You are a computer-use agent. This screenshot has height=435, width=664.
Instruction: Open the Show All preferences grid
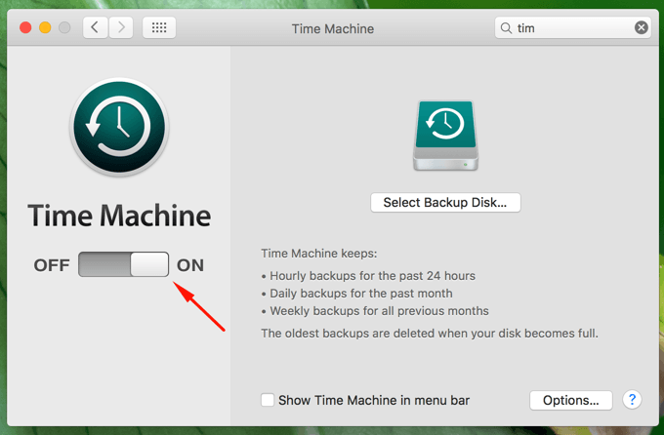pos(159,28)
